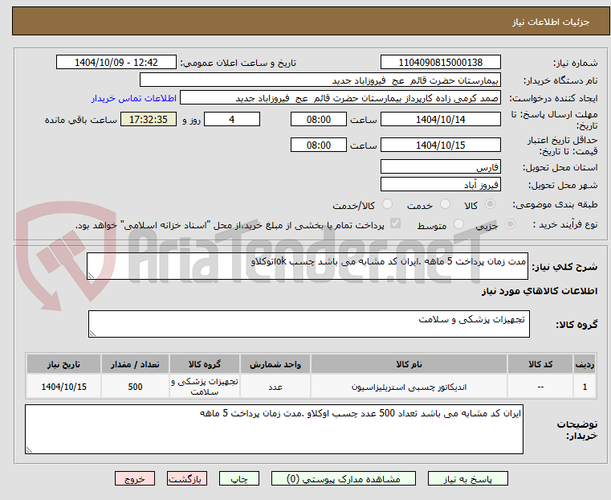Select the کالا/خدمت radio button
The width and height of the screenshot is (611, 500).
tap(387, 204)
